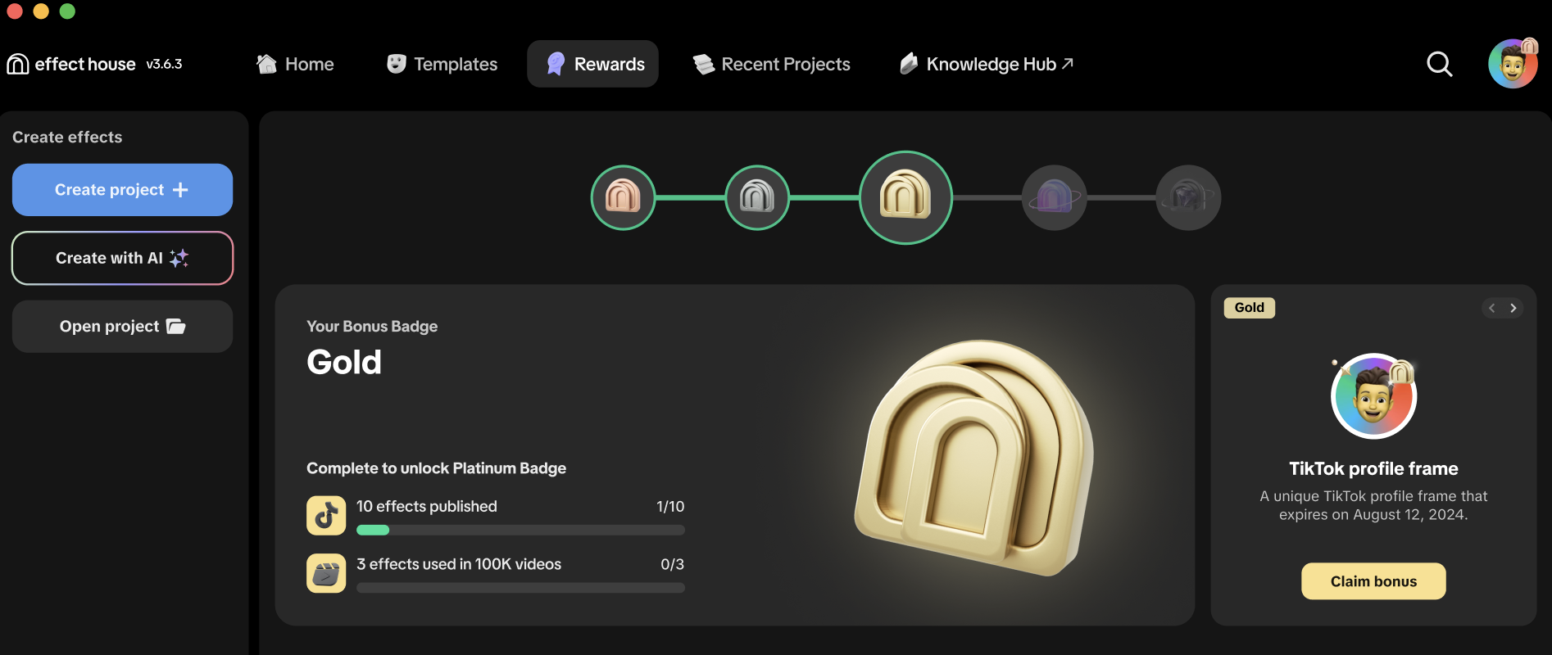1552x655 pixels.
Task: Click the Open project button
Action: (122, 327)
